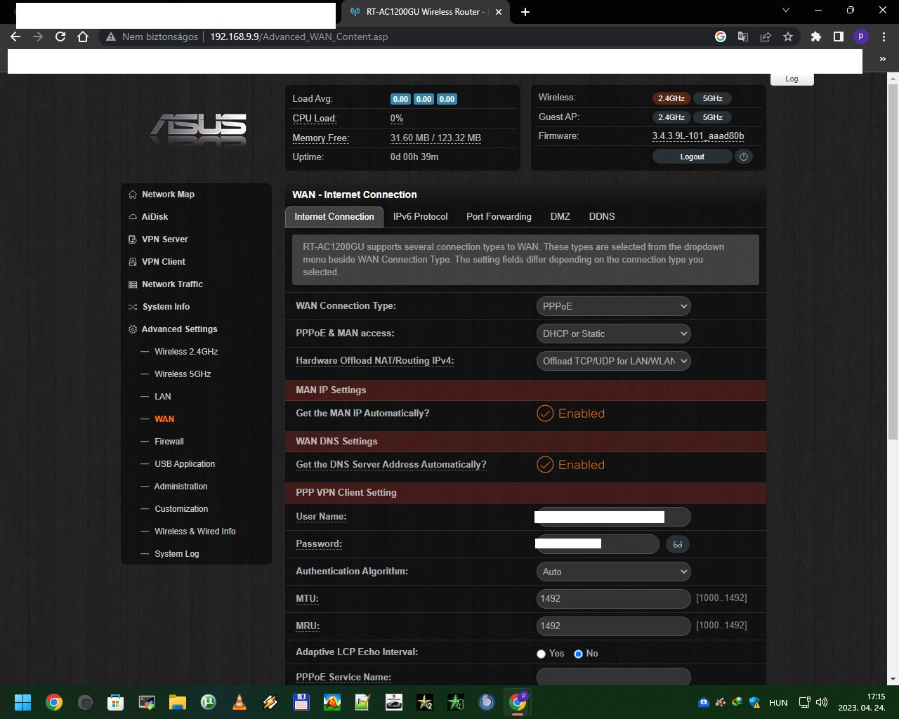The width and height of the screenshot is (899, 719).
Task: Open Authentication Algorithm dropdown
Action: [614, 572]
